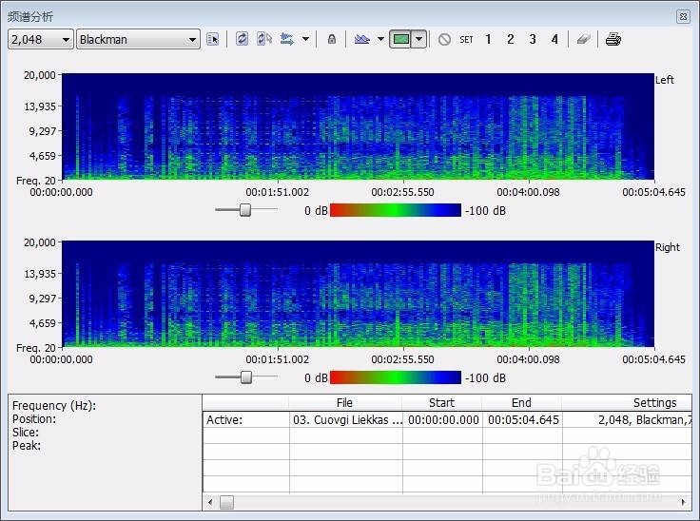This screenshot has width=700, height=521.
Task: Click the refresh spectrum icon
Action: click(242, 39)
